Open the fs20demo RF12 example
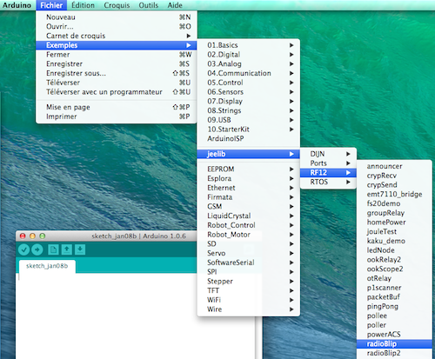 (394, 203)
